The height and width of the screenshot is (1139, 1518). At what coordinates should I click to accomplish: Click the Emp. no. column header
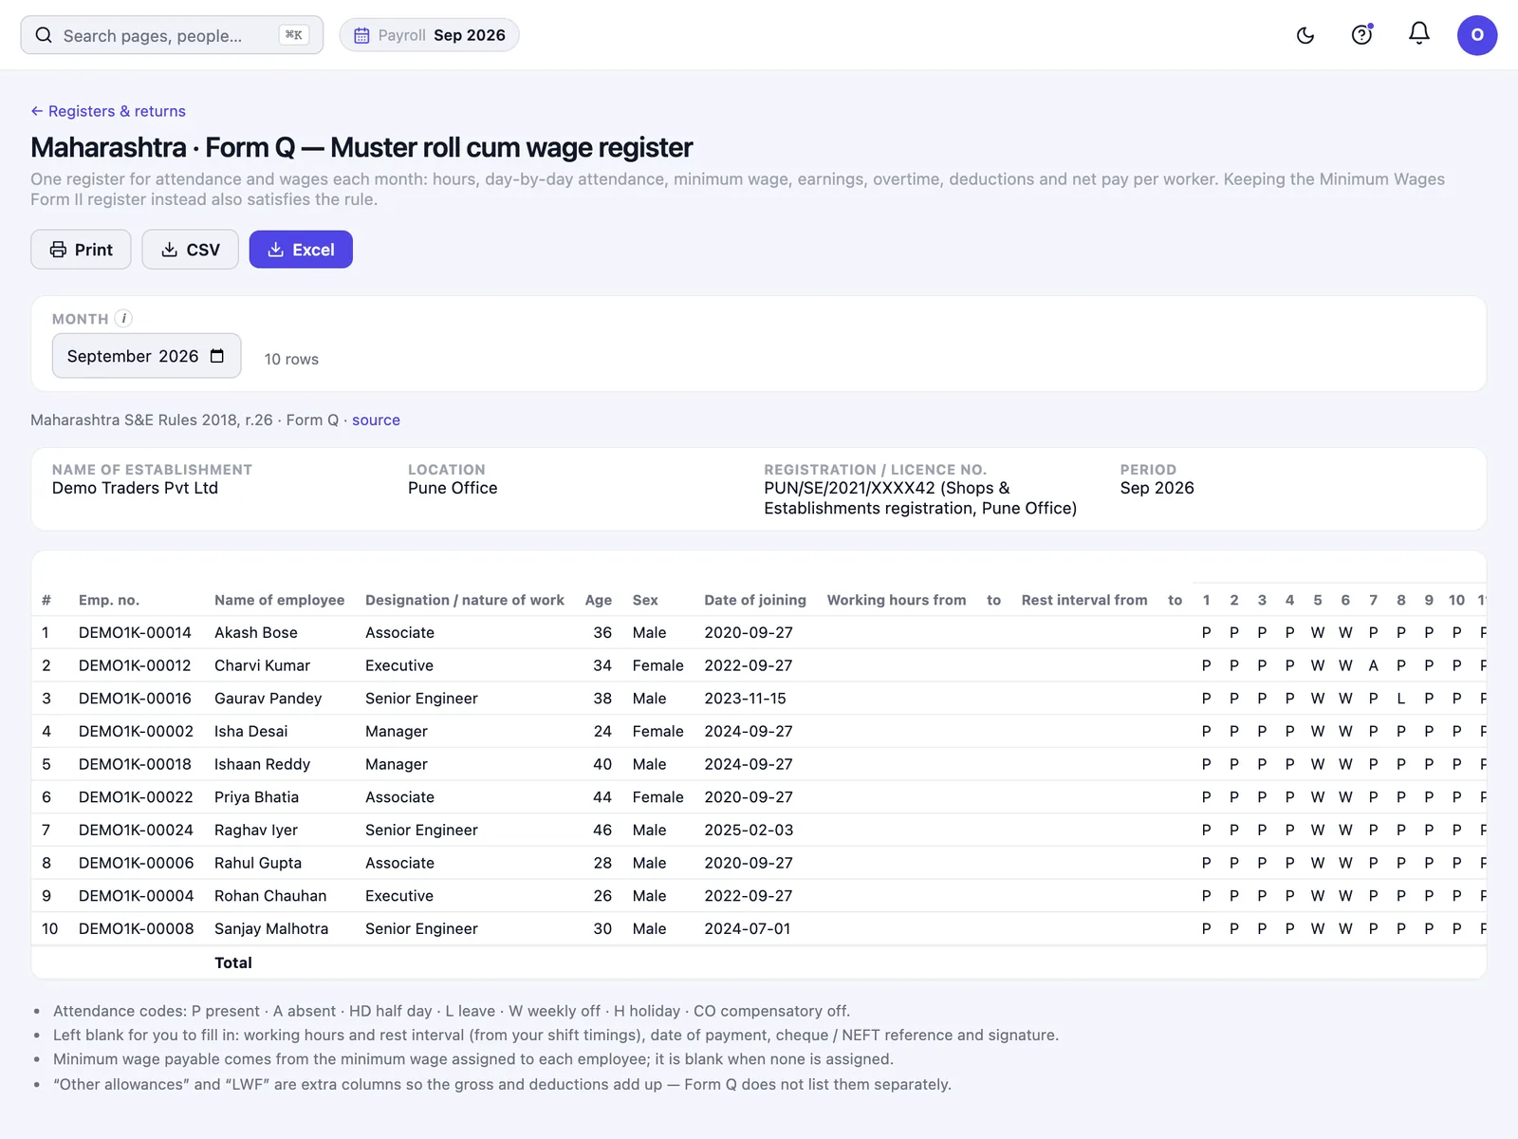point(109,600)
